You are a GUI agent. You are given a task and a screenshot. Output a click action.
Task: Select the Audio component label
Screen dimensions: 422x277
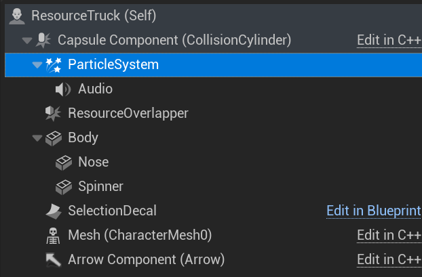point(95,89)
